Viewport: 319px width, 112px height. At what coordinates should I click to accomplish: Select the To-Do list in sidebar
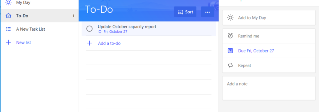(x=40, y=16)
